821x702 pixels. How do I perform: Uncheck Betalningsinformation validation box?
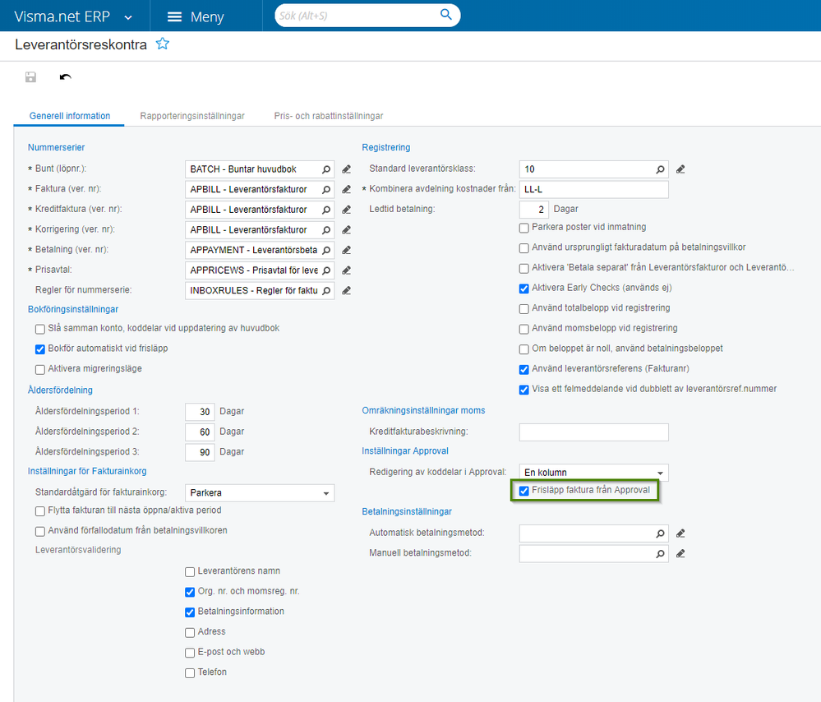click(190, 612)
